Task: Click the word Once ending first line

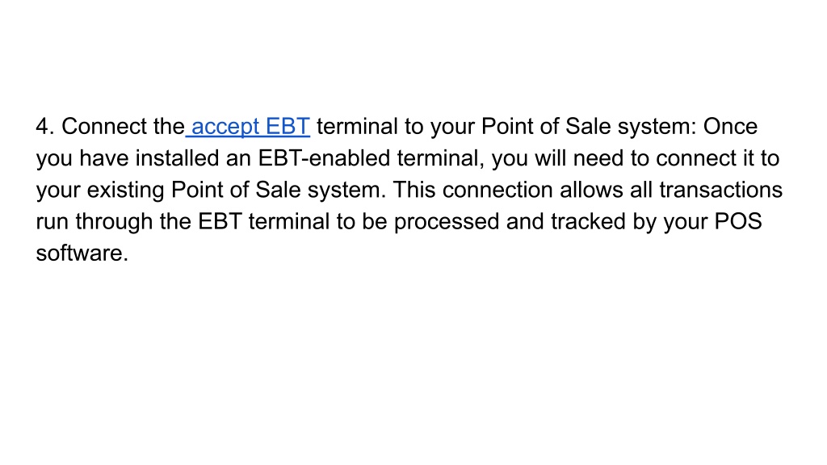Action: click(x=730, y=127)
